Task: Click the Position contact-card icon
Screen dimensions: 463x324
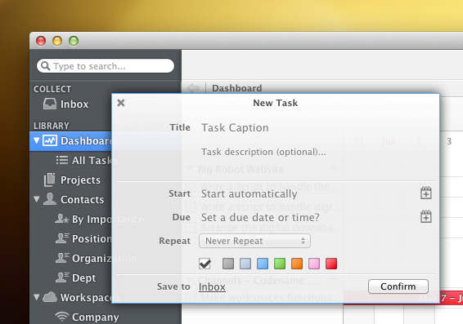Action: (62, 238)
